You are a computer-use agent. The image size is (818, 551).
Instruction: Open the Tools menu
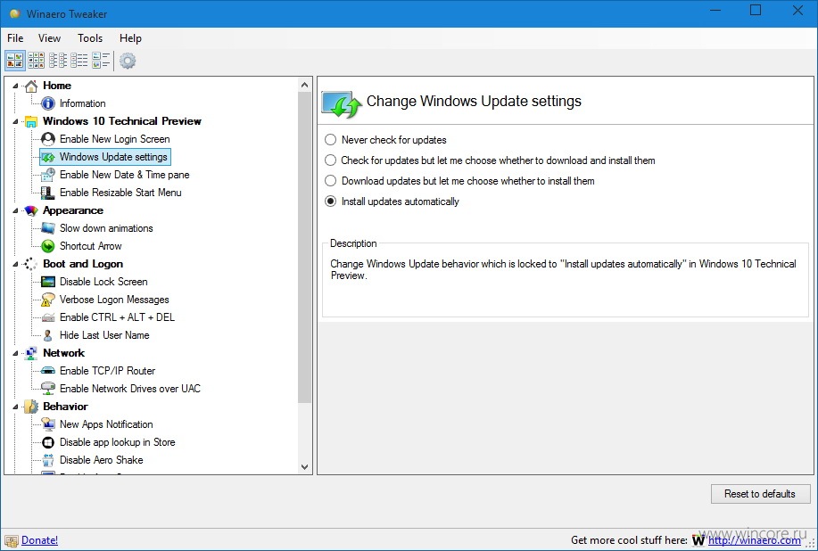pos(90,38)
